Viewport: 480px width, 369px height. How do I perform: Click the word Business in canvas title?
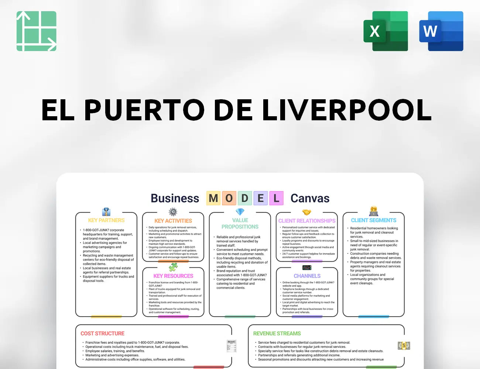(x=175, y=199)
